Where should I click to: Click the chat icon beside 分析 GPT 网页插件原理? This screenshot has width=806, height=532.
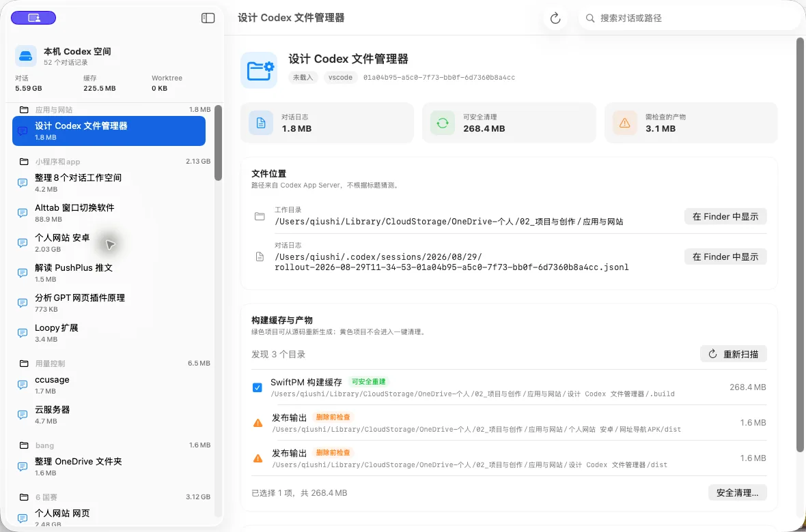click(x=23, y=303)
